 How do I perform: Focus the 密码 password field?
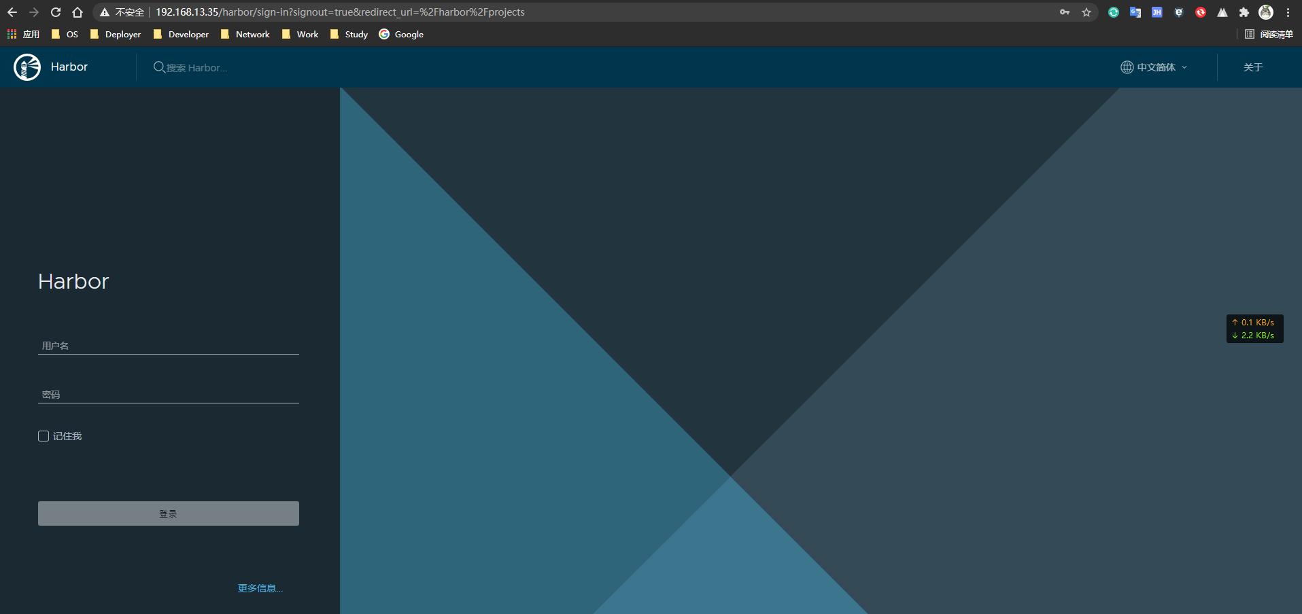tap(169, 395)
